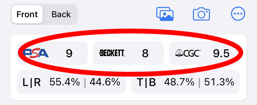
Task: Click the PSA logo
Action: (36, 53)
